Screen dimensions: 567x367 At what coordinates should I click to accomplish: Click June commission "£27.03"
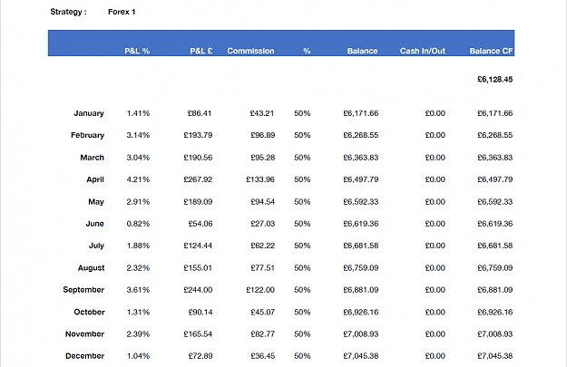tap(263, 224)
